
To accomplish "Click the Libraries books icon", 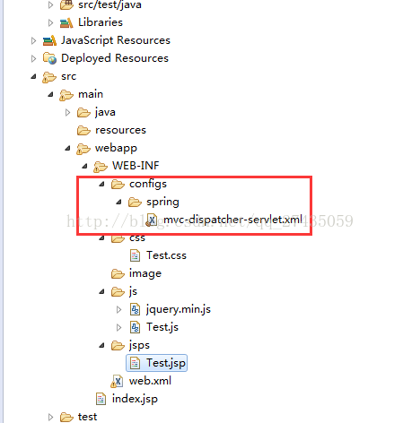I will tap(66, 22).
